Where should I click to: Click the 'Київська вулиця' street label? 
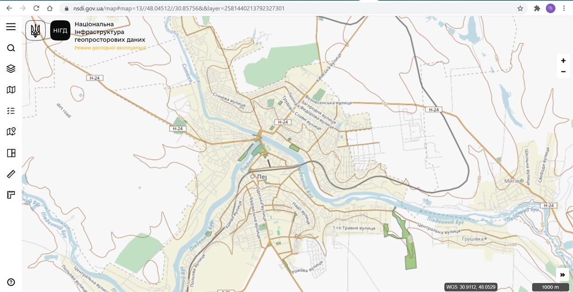[x=329, y=67]
